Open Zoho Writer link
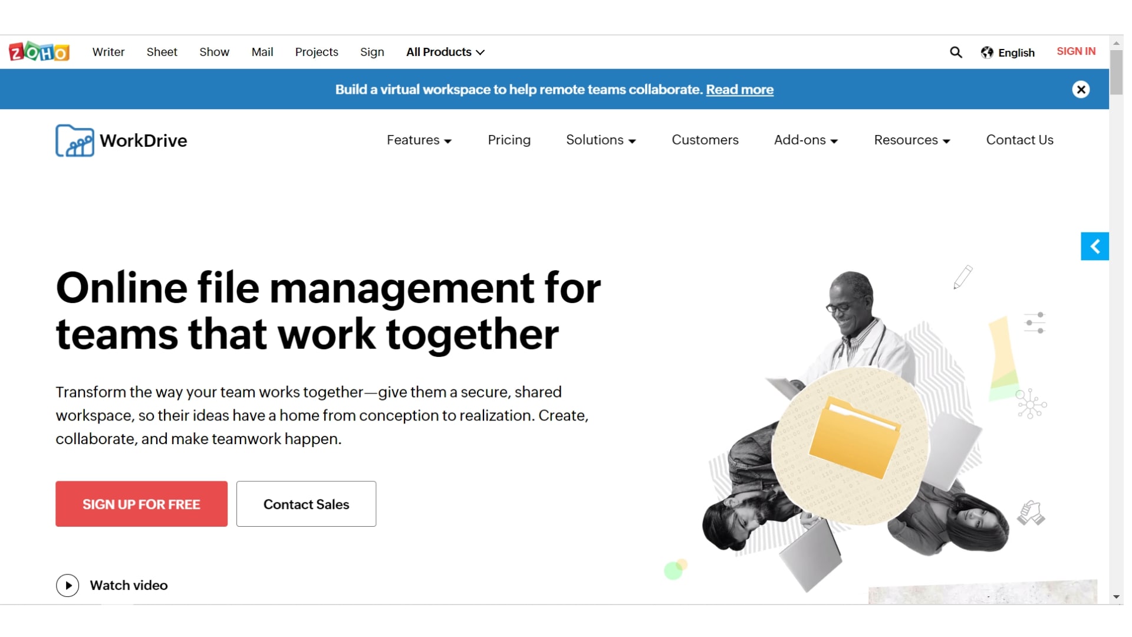This screenshot has height=637, width=1132. coord(108,52)
